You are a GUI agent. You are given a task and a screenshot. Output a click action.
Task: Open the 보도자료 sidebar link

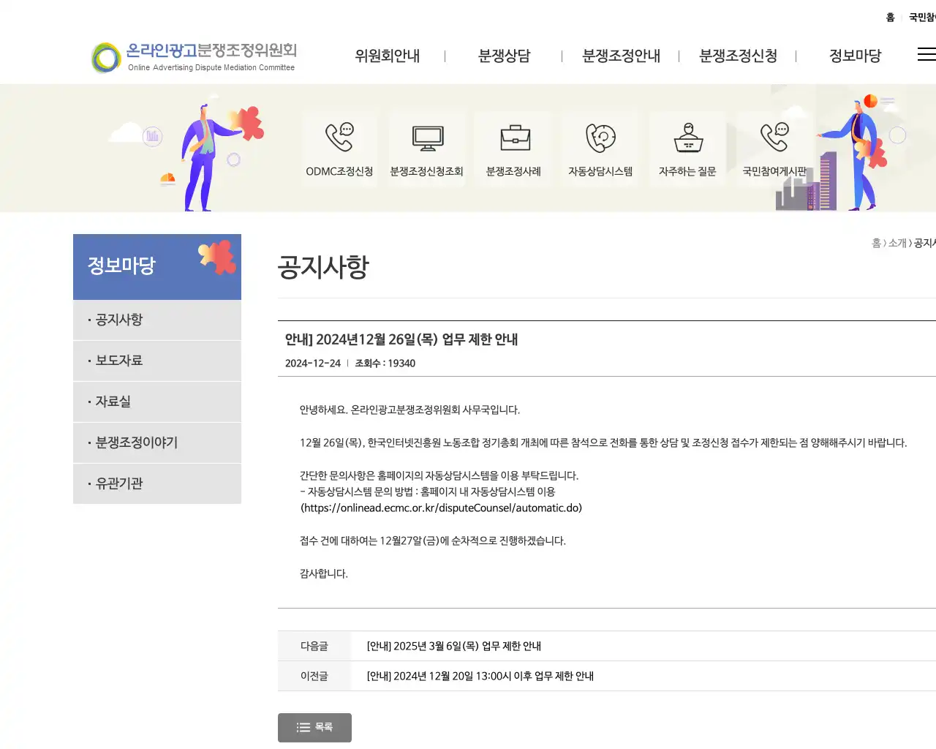pyautogui.click(x=119, y=361)
